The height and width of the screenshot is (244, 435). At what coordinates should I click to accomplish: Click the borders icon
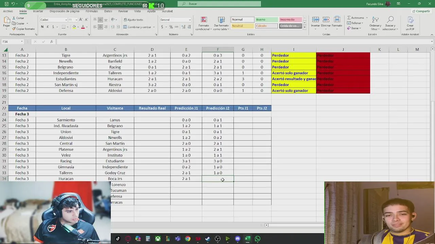tap(63, 27)
